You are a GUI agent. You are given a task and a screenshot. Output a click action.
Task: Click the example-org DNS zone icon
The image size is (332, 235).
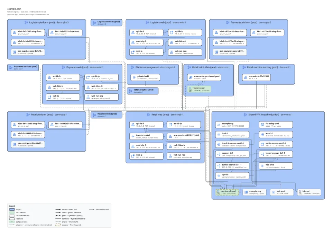tap(246, 192)
